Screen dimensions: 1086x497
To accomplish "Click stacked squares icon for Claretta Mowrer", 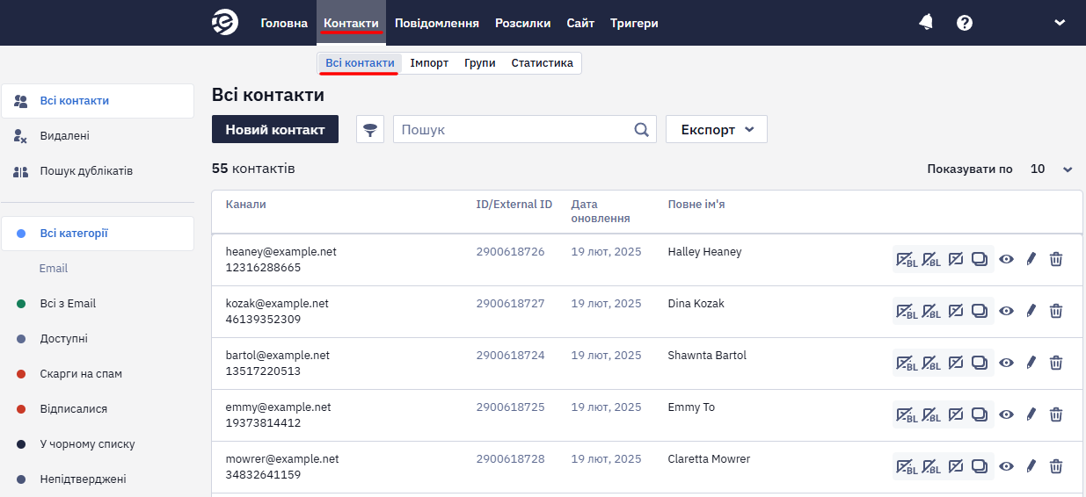I will [x=980, y=466].
